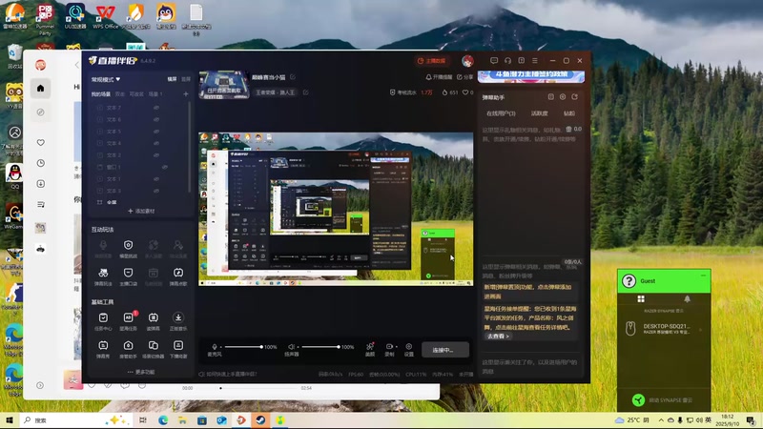Edit the game category pencil icon
This screenshot has width=763, height=429.
tap(305, 92)
